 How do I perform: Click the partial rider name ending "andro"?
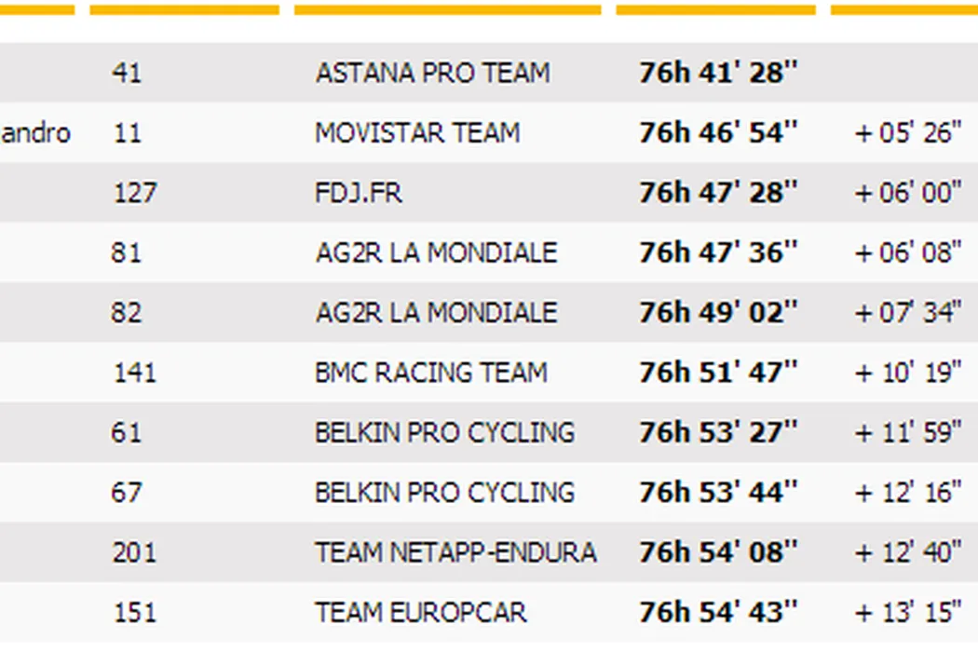tap(35, 133)
